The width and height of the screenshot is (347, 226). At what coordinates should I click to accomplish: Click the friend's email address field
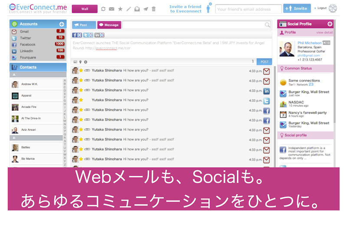pyautogui.click(x=248, y=9)
